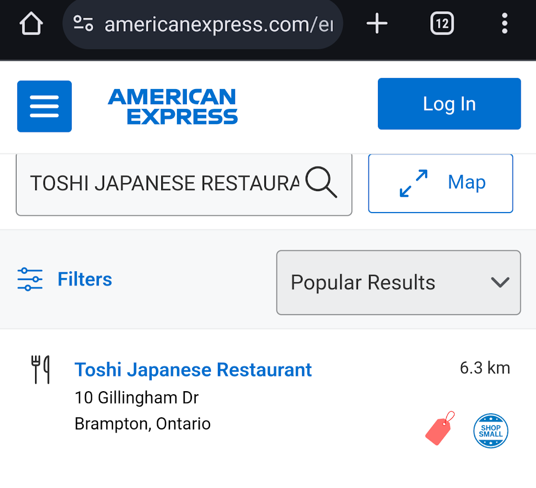This screenshot has width=536, height=488.
Task: Click the fork and knife restaurant icon
Action: click(x=40, y=369)
